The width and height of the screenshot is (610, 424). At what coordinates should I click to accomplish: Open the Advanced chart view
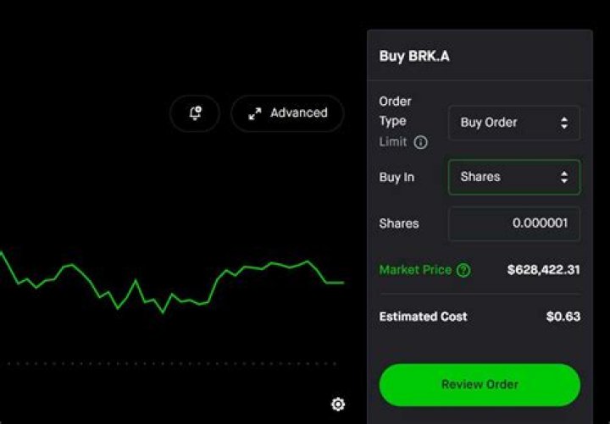point(287,113)
